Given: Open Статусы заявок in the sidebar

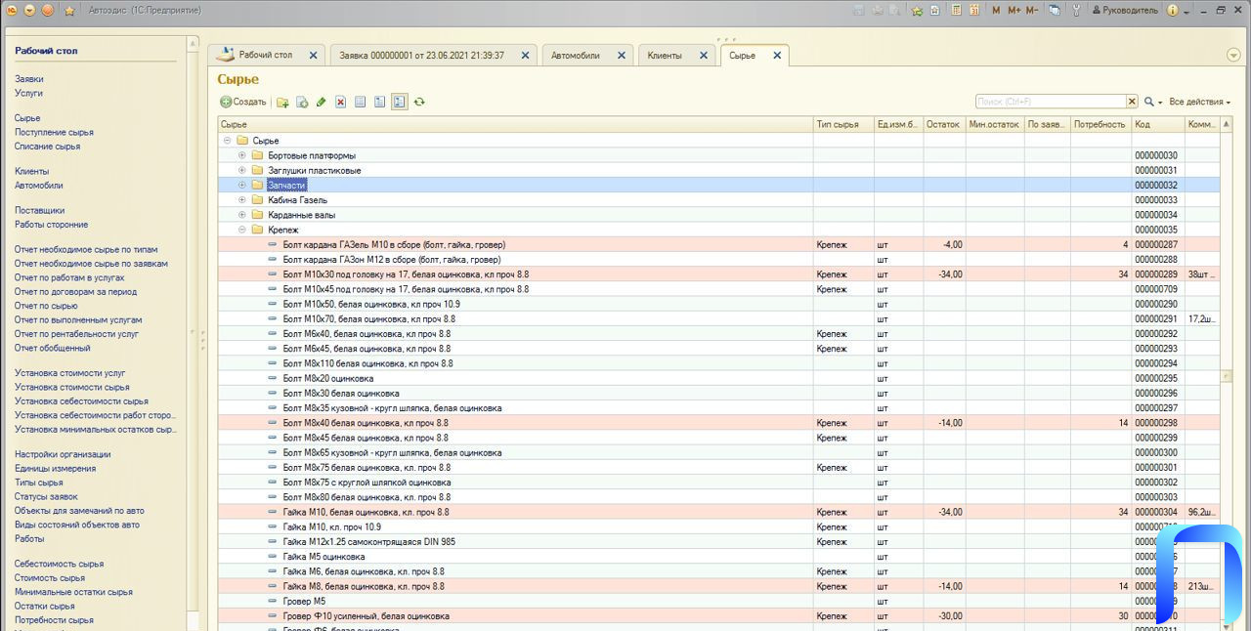Looking at the screenshot, I should point(46,496).
